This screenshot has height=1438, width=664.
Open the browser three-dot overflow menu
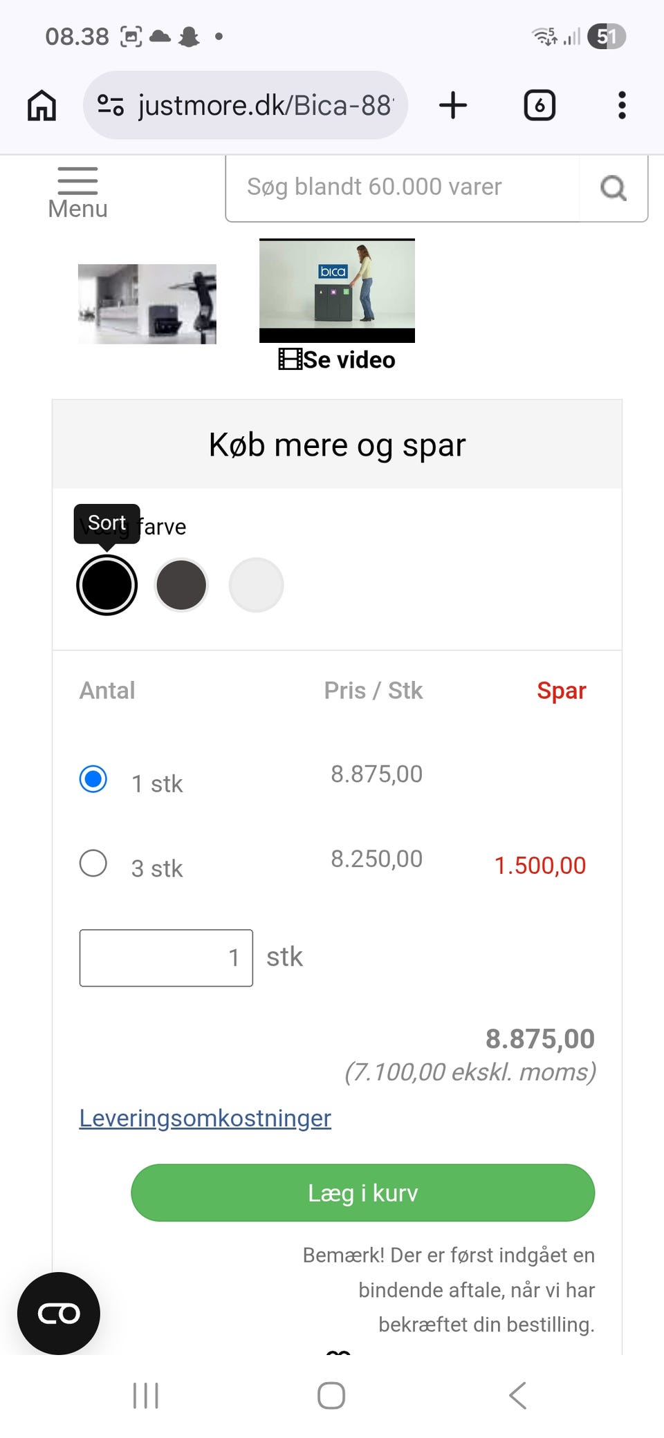pyautogui.click(x=622, y=106)
